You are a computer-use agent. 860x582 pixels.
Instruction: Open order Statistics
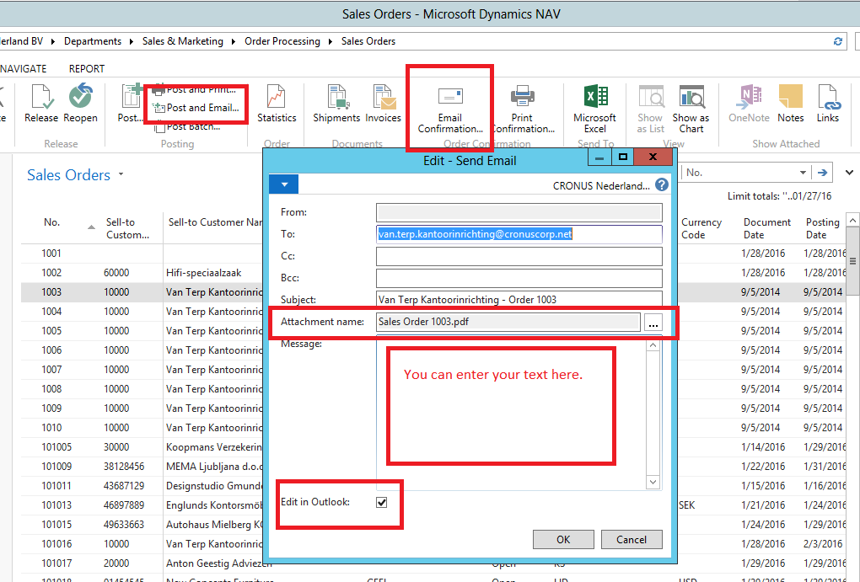pos(277,103)
